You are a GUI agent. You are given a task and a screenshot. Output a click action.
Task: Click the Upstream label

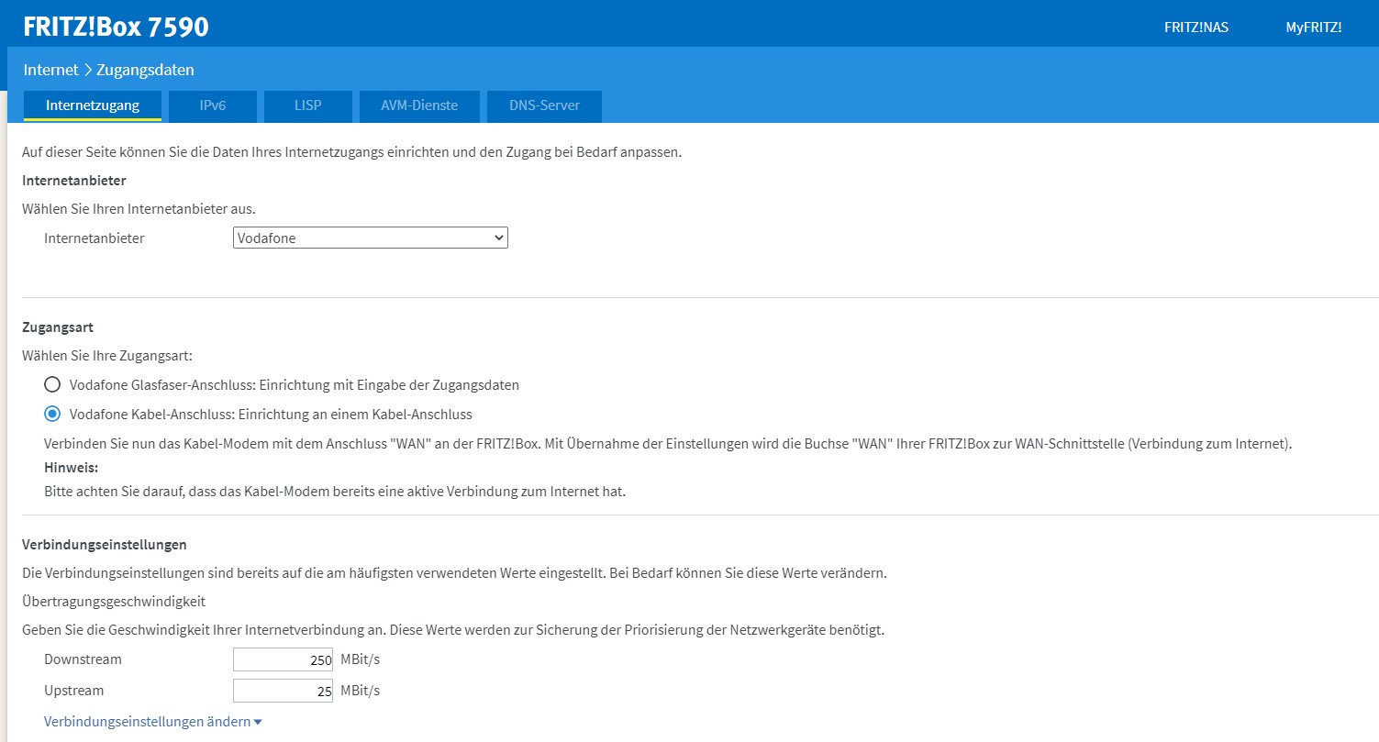(74, 691)
